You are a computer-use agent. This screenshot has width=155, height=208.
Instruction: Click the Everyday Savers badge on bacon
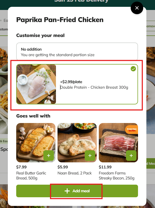point(132,130)
